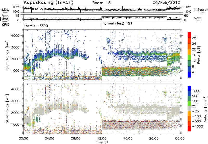
Task: Click the 'Beam 15' label
Action: pos(101,3)
